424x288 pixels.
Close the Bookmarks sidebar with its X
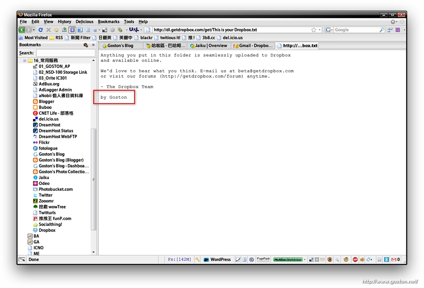coord(93,45)
